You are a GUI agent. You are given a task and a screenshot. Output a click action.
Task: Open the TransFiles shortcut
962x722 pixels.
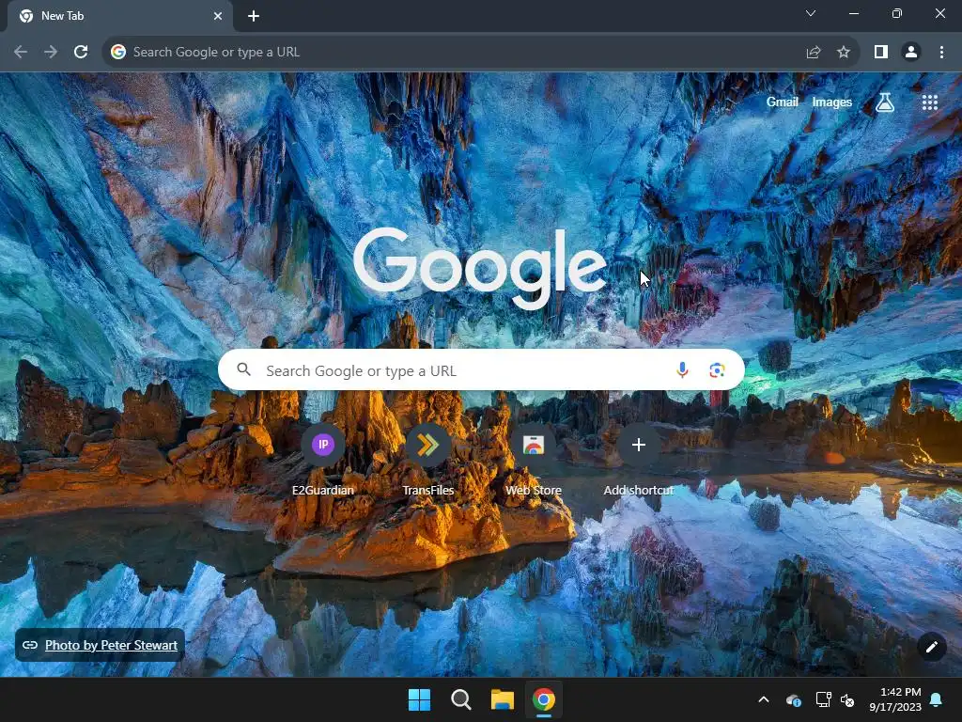pyautogui.click(x=427, y=459)
